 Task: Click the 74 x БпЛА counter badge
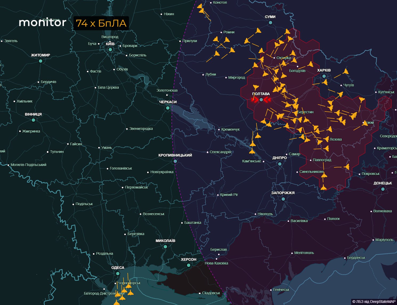click(x=101, y=23)
